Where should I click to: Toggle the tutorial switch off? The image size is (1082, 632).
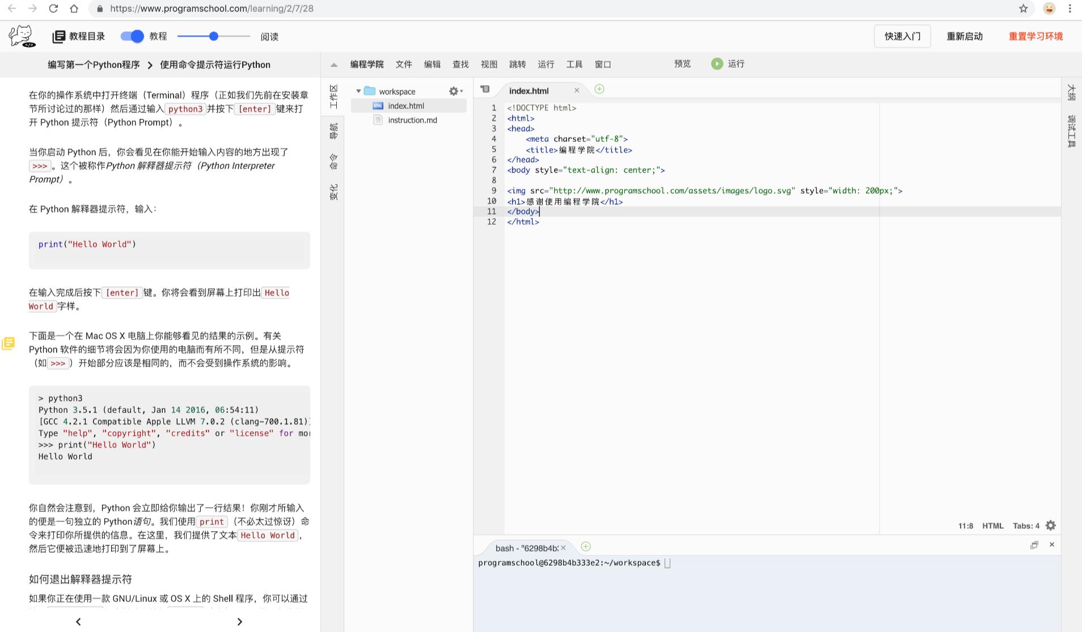(132, 36)
